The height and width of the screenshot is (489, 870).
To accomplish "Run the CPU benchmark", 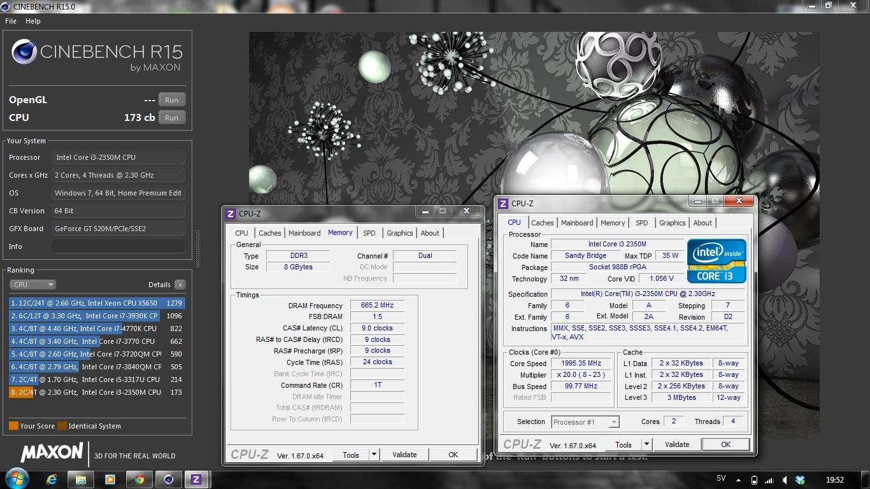I will pos(172,118).
